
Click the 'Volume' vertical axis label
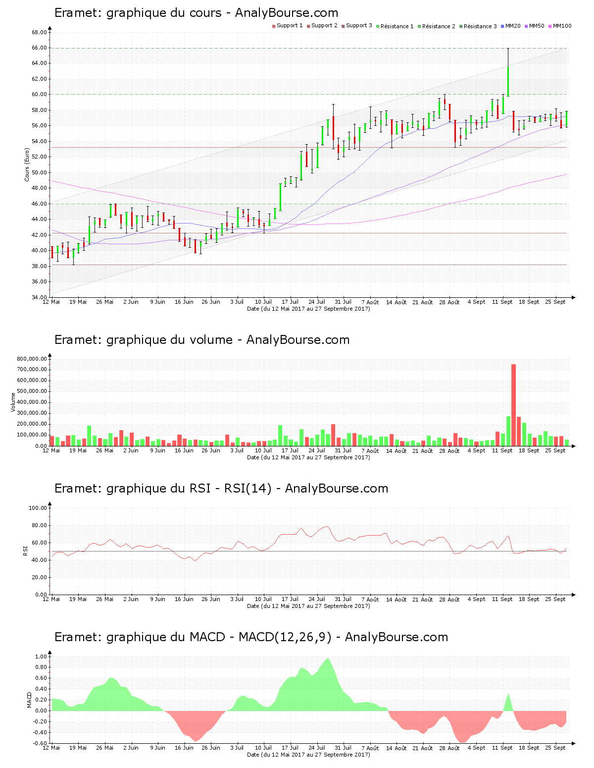point(13,402)
